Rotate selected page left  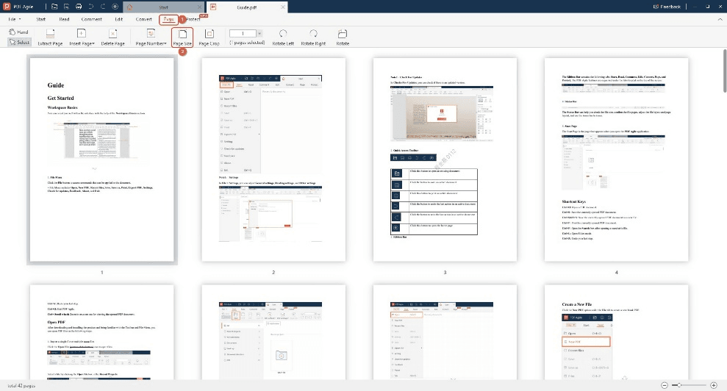(x=283, y=37)
